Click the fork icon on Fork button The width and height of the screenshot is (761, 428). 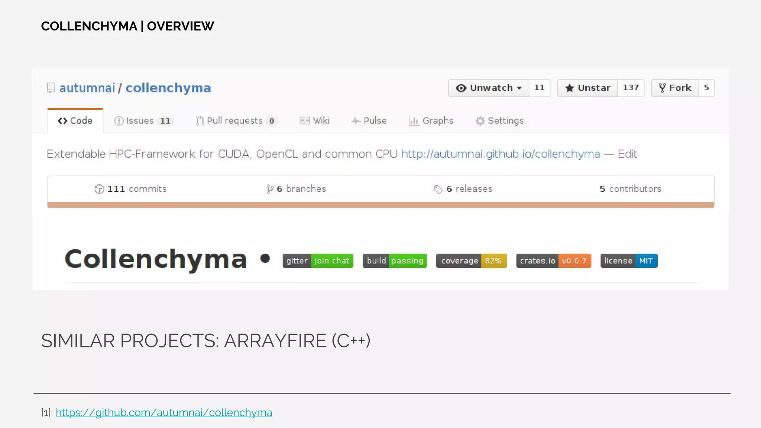tap(662, 88)
